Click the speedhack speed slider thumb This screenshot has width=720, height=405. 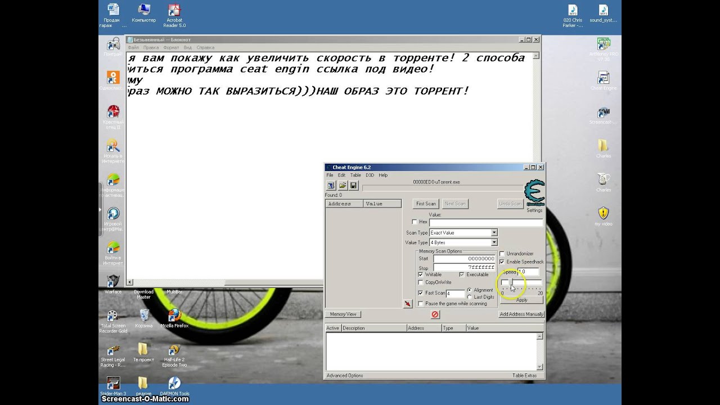pyautogui.click(x=511, y=282)
